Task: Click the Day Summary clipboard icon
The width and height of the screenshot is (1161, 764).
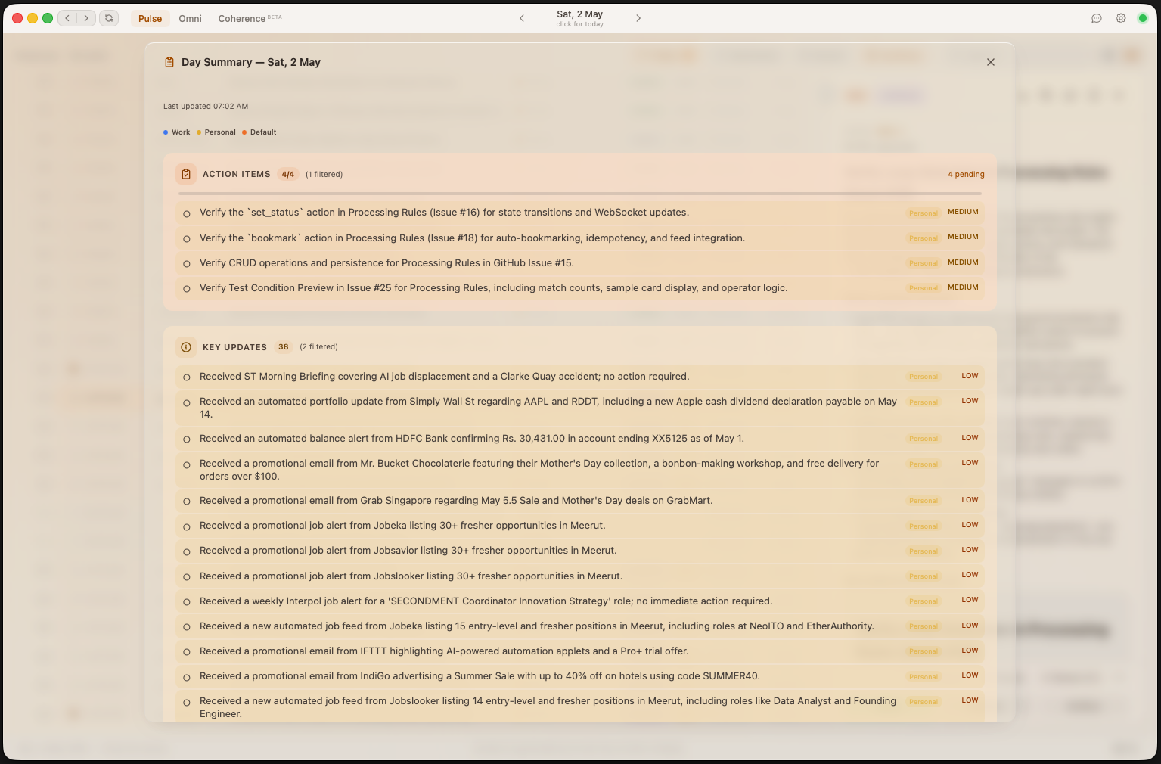Action: coord(169,62)
